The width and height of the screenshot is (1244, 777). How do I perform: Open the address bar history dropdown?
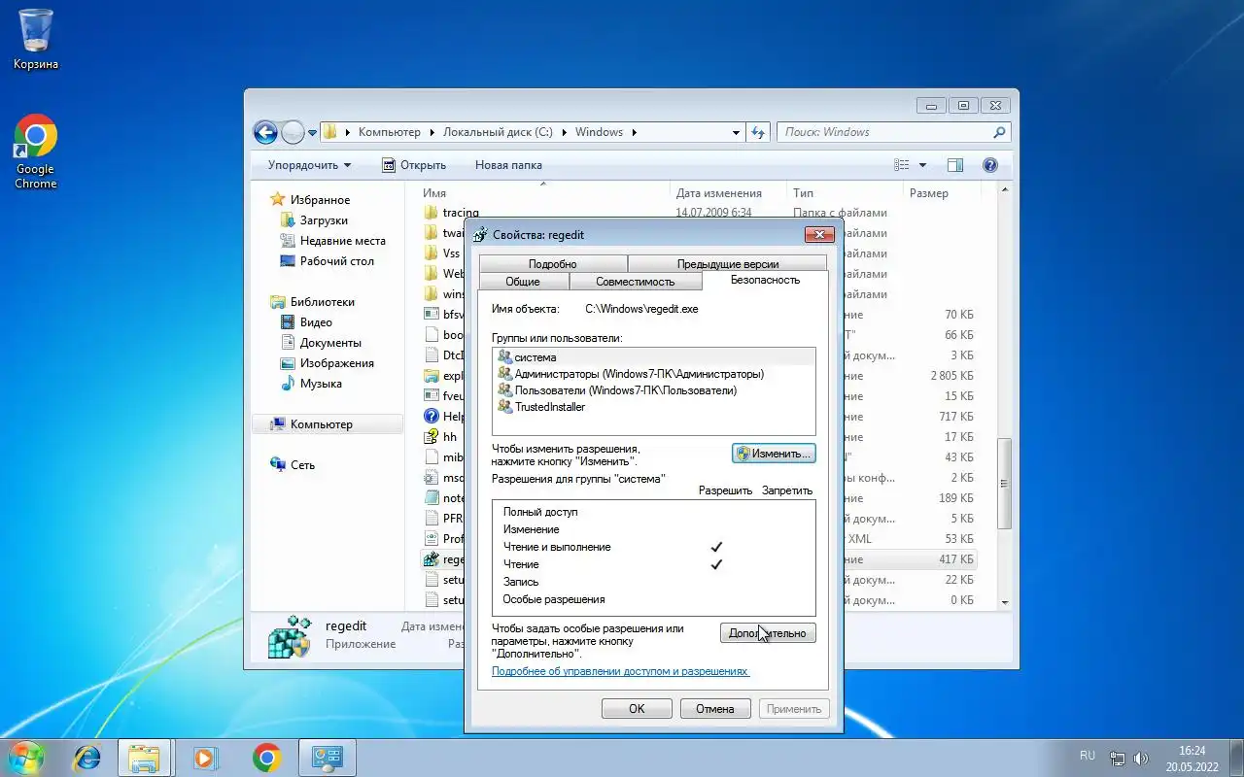point(737,132)
